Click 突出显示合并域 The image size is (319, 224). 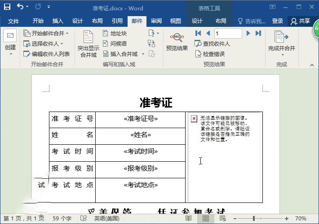[89, 44]
